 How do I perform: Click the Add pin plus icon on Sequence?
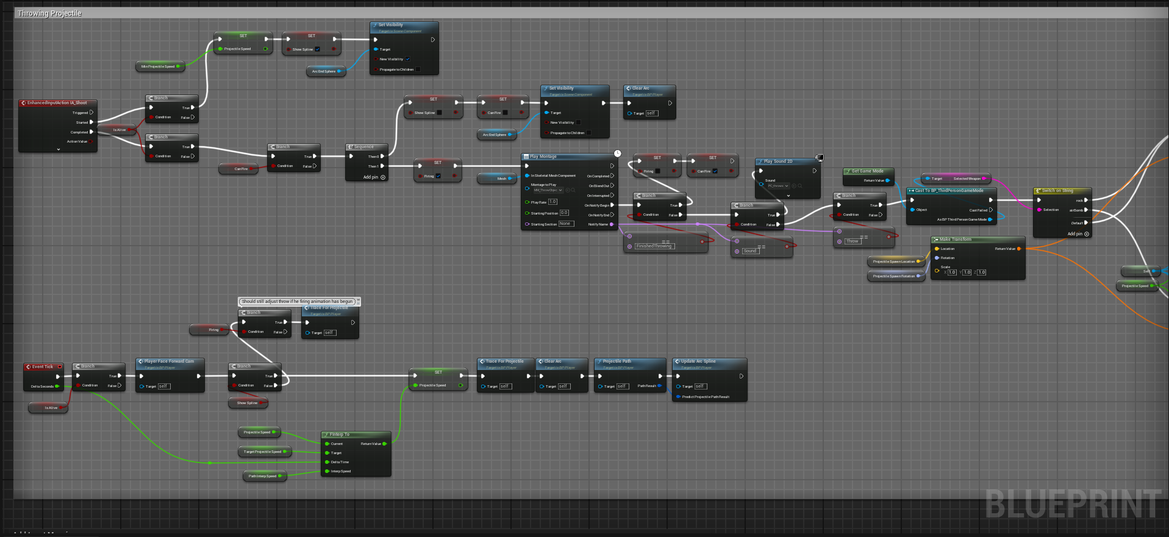[x=383, y=177]
